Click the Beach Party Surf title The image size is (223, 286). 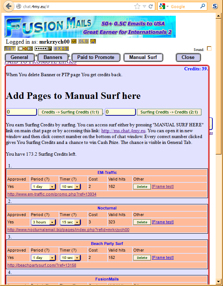pyautogui.click(x=107, y=244)
